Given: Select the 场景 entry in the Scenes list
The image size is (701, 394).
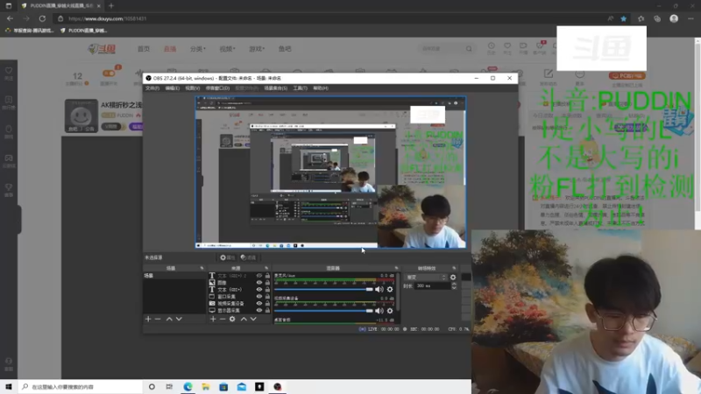Looking at the screenshot, I should click(174, 276).
